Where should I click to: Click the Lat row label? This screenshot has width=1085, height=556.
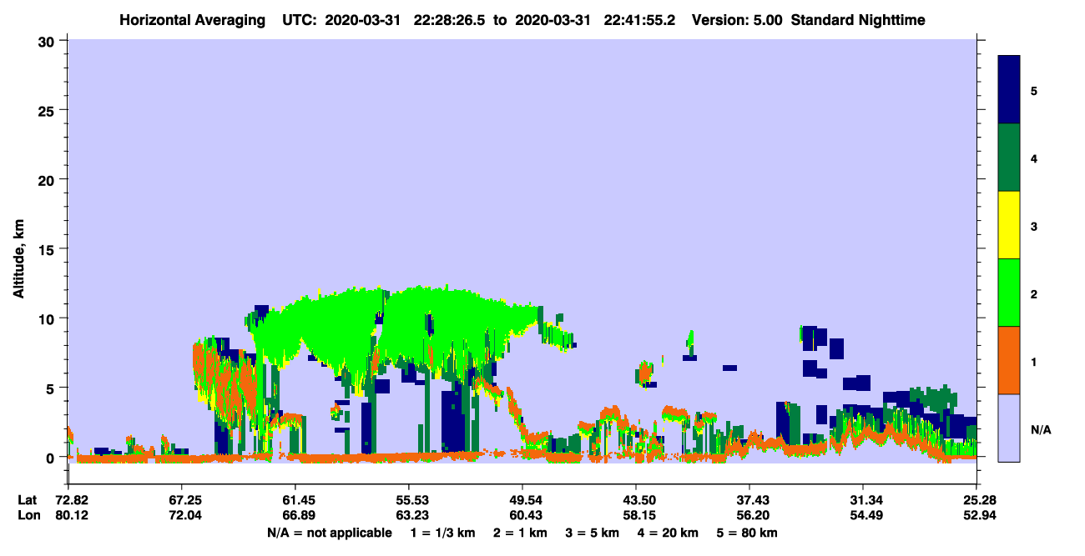(x=27, y=499)
